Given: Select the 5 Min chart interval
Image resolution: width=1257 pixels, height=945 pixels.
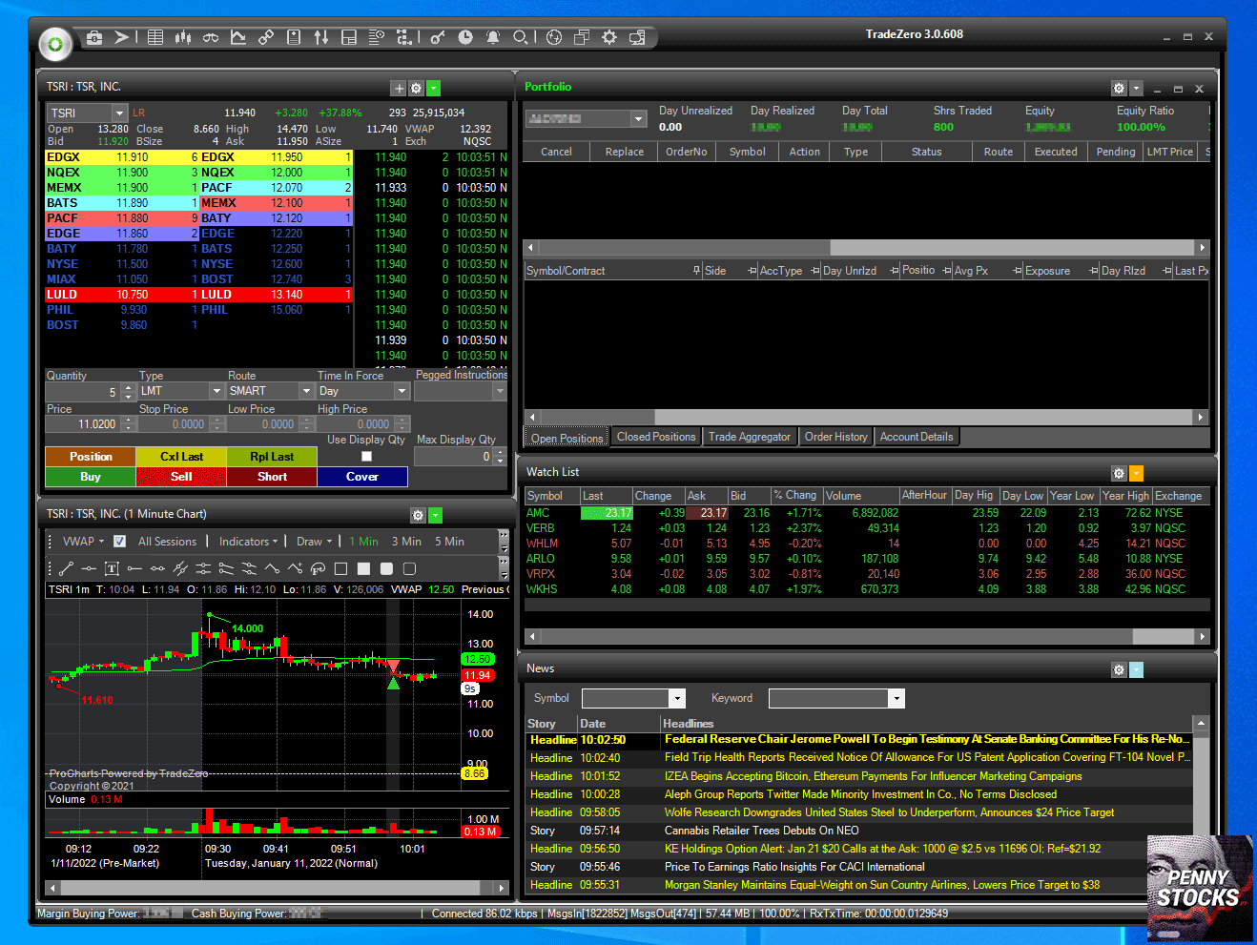Looking at the screenshot, I should point(449,541).
